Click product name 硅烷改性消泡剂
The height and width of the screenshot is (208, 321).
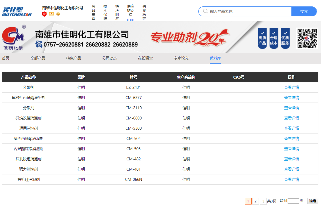point(28,118)
